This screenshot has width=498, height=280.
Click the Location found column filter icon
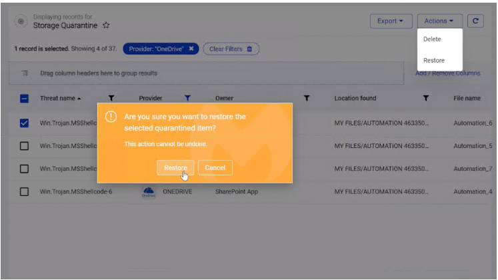(x=425, y=99)
